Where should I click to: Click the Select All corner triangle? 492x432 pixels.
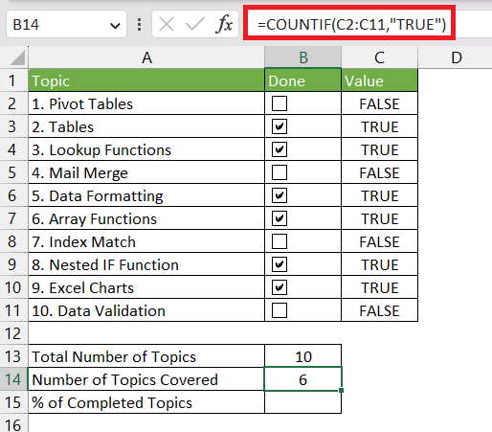tap(17, 57)
